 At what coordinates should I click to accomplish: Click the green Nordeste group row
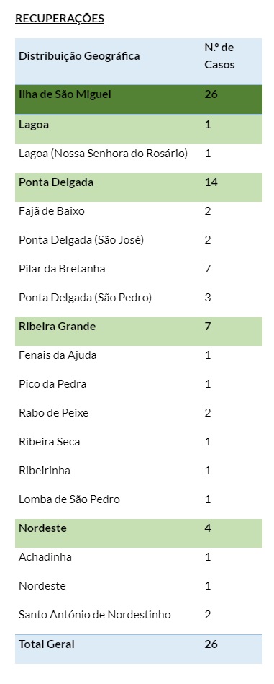(139, 533)
